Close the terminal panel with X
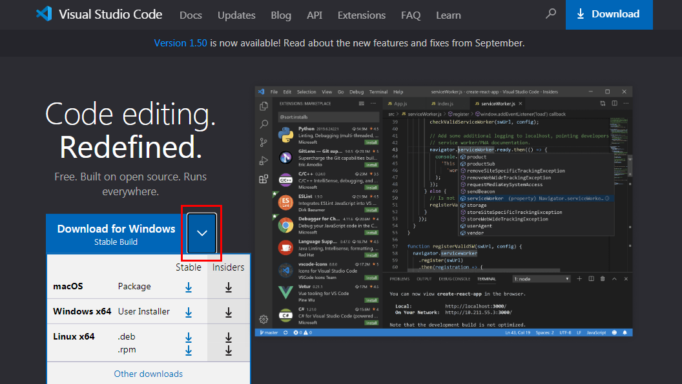This screenshot has height=384, width=682. (626, 278)
